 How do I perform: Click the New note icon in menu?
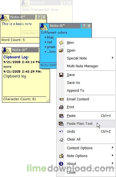pyautogui.click(x=61, y=43)
